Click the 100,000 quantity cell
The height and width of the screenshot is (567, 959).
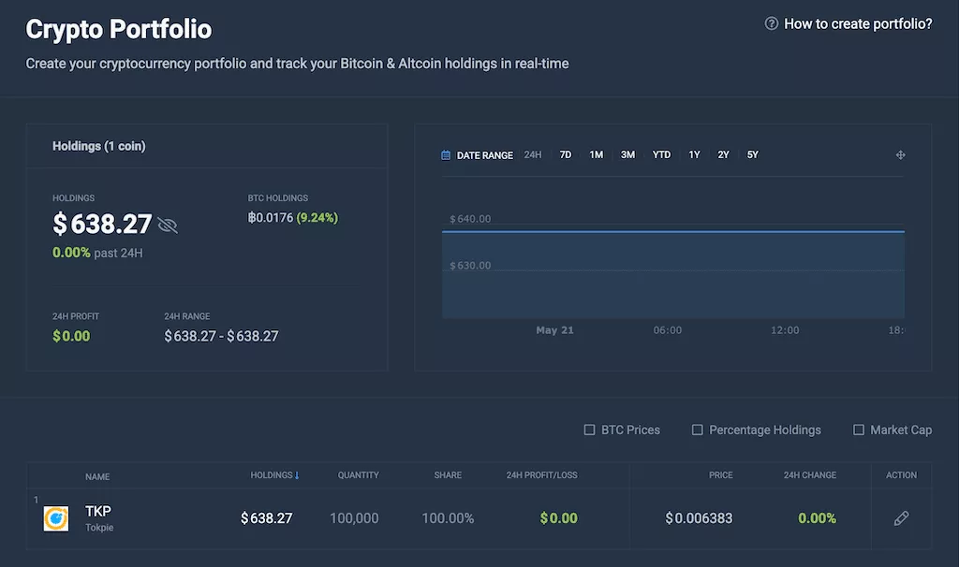point(354,518)
